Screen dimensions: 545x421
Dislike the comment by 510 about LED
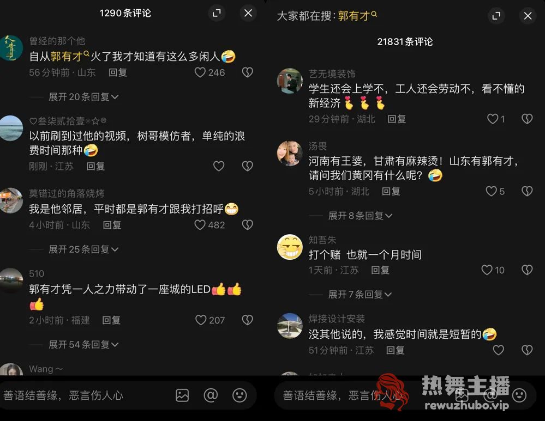(x=247, y=320)
